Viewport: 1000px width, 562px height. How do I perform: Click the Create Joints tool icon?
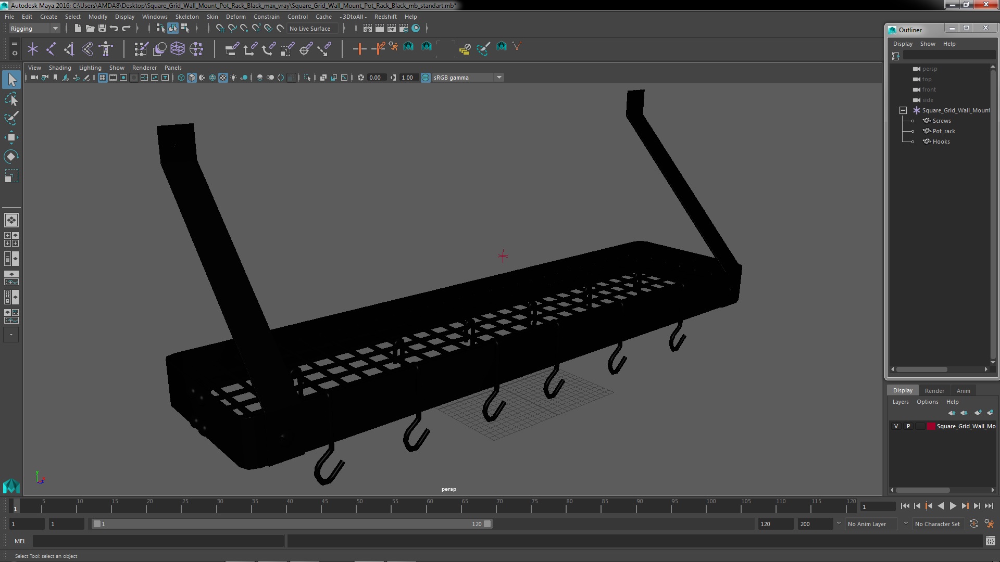[x=51, y=49]
